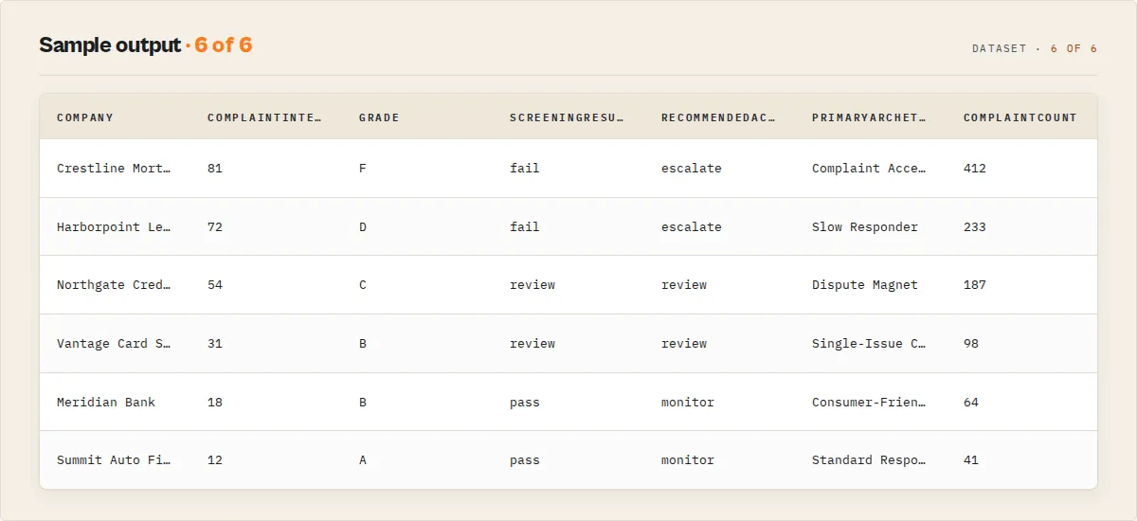
Task: Click the 'Sample output · 6 of 6' heading
Action: click(x=145, y=45)
